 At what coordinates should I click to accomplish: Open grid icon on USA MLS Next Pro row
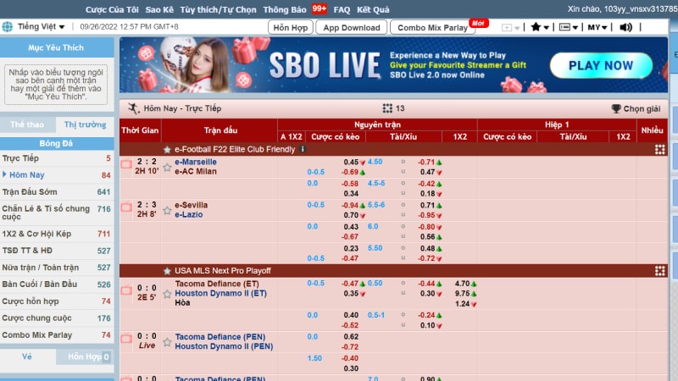[x=660, y=271]
